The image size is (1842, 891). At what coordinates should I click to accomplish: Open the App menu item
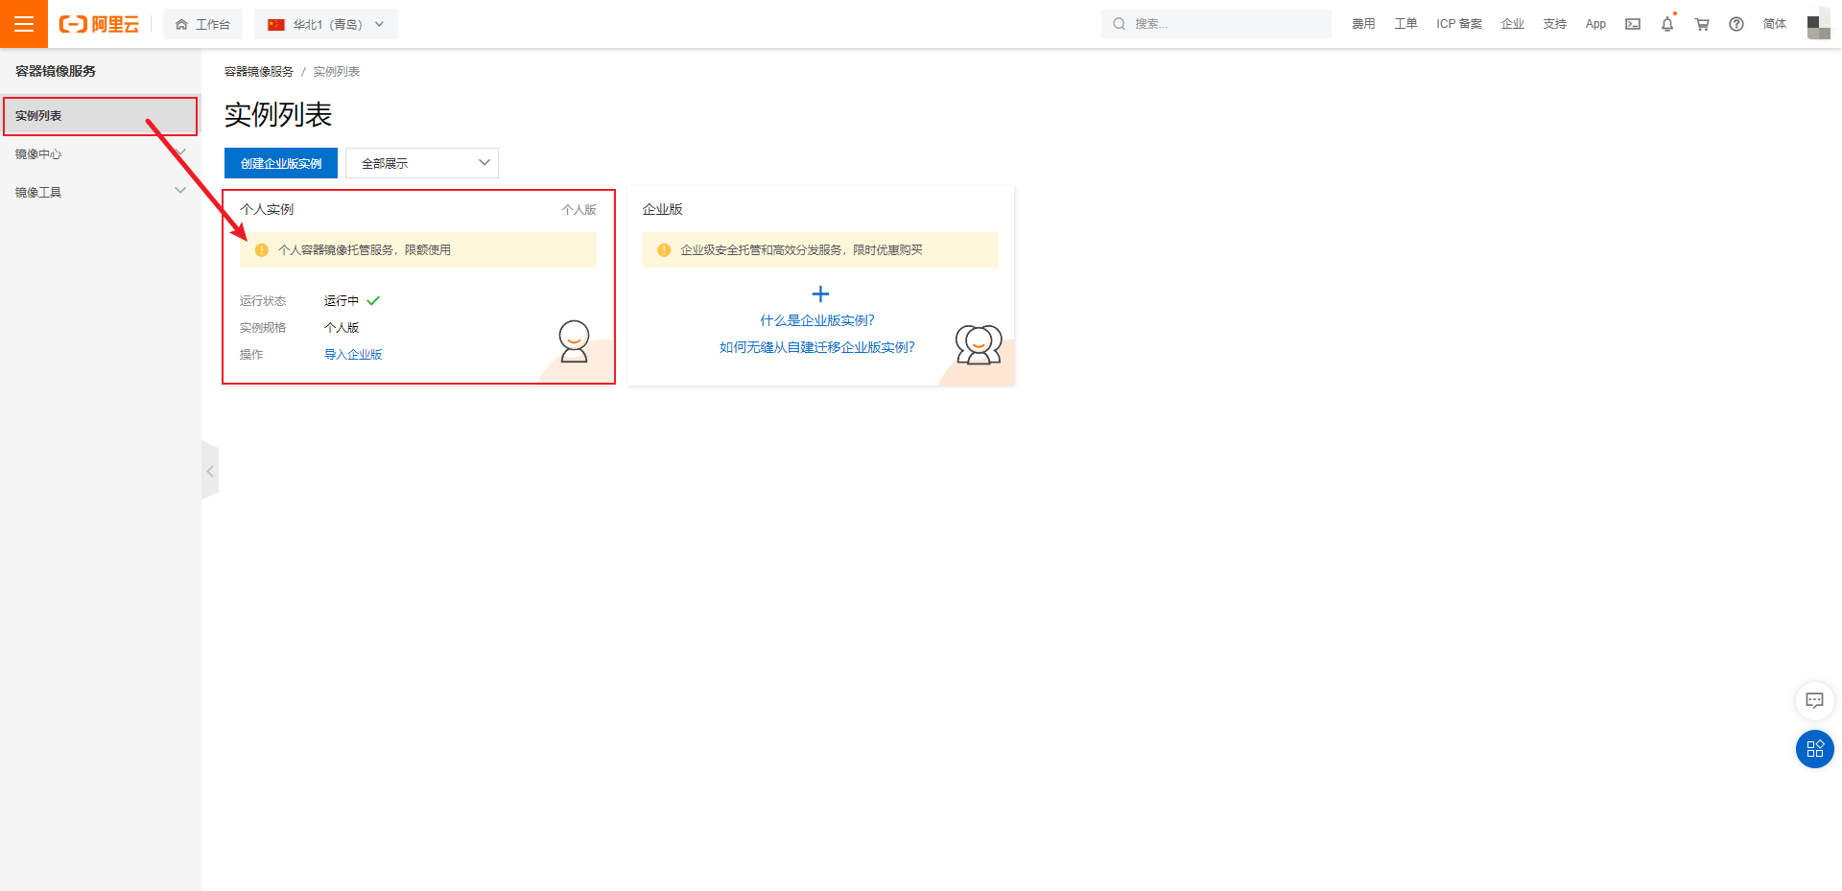click(1595, 24)
